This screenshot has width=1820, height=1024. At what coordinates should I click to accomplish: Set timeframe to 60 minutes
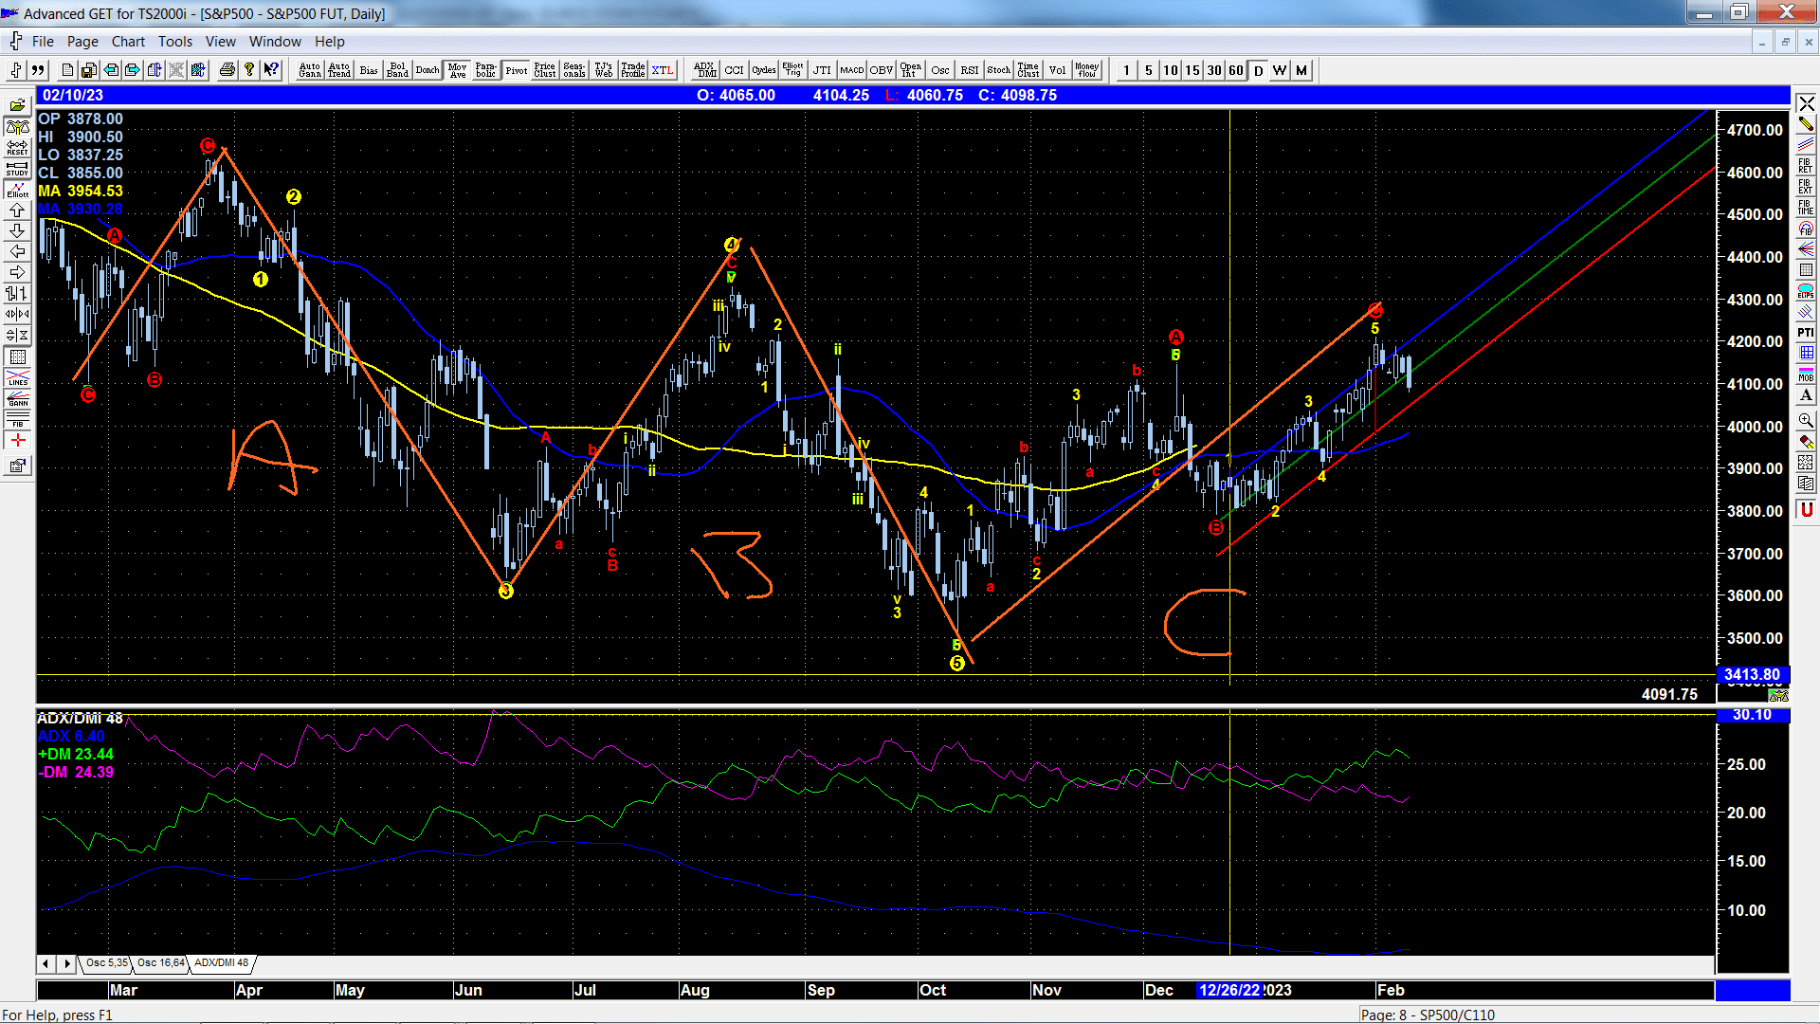(1235, 70)
